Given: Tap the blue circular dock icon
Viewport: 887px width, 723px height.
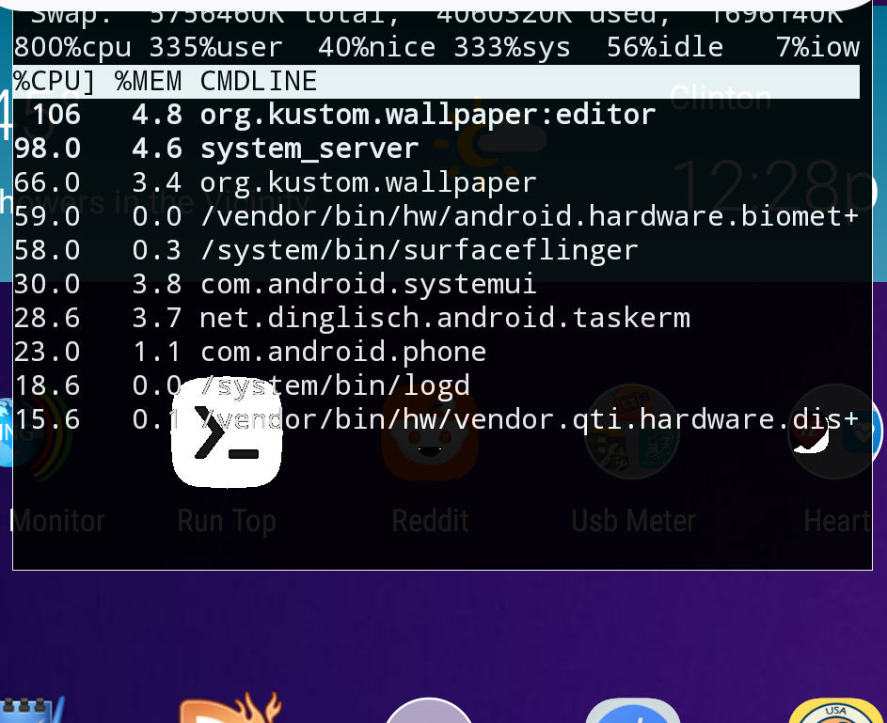Looking at the screenshot, I should coord(633,712).
